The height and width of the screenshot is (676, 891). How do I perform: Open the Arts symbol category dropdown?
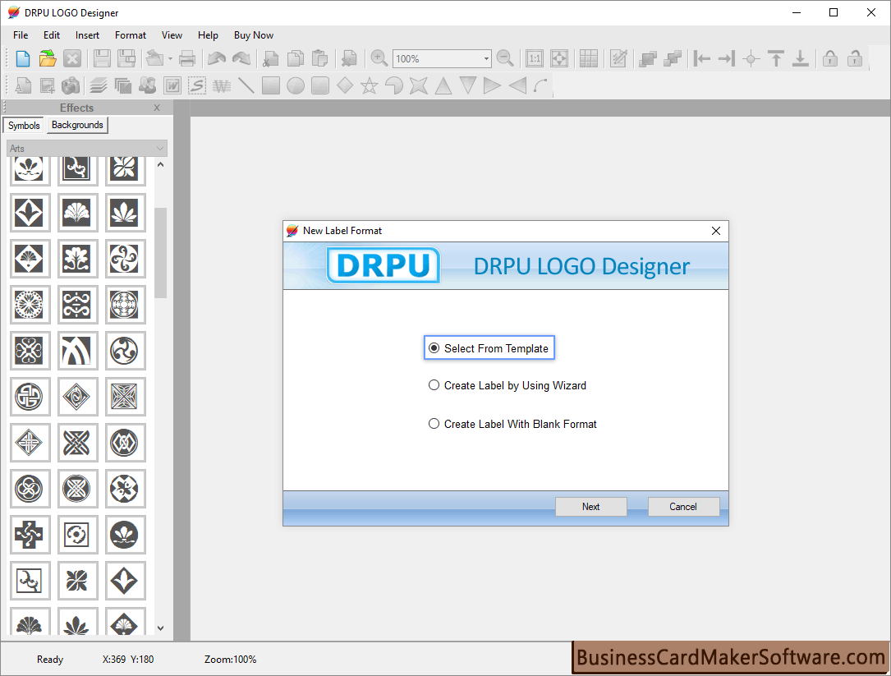[87, 149]
